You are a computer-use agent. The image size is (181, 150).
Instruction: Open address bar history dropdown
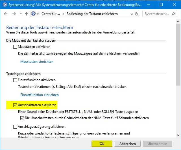(132, 14)
